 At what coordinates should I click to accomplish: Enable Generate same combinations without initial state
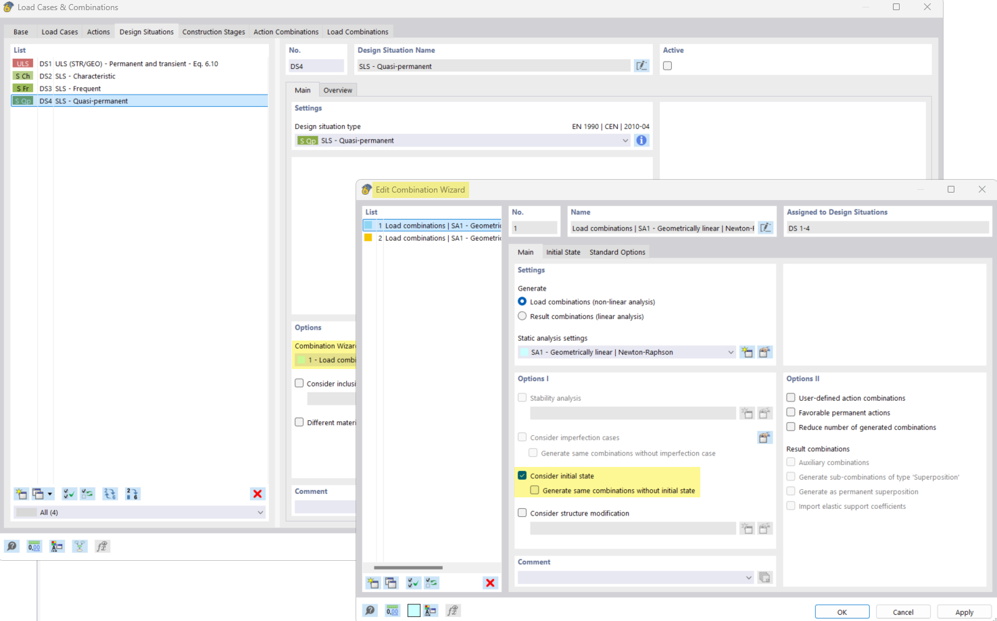[535, 490]
